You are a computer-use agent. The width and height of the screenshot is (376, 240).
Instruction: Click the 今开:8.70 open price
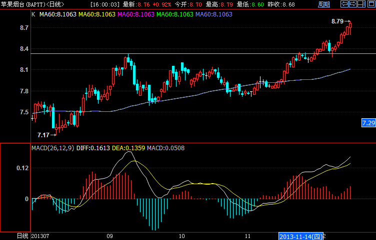click(x=188, y=4)
